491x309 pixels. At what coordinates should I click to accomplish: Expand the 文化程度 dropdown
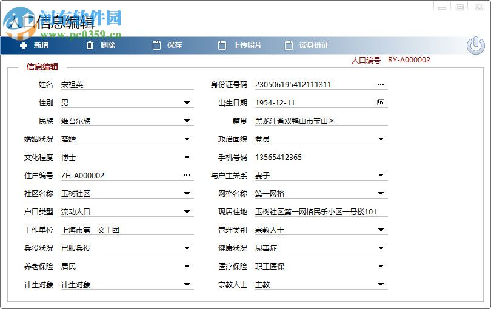tap(187, 157)
